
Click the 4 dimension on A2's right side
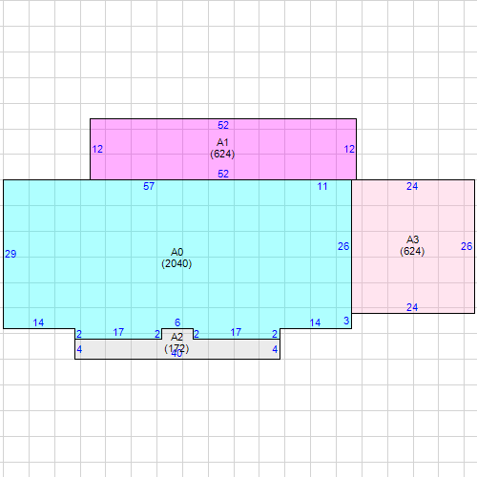(x=275, y=349)
